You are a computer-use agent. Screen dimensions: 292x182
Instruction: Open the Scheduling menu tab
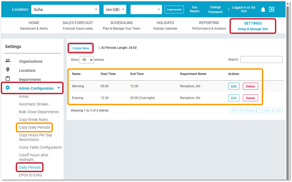pyautogui.click(x=121, y=25)
